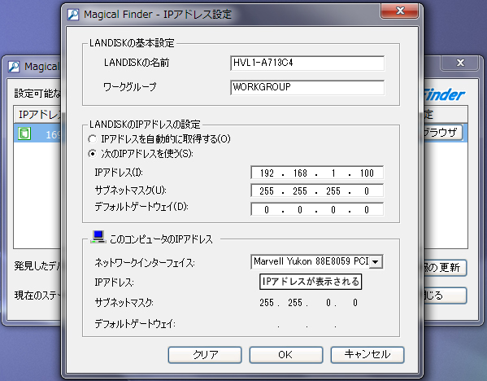
Task: Click the キャンセル button
Action: (x=367, y=355)
